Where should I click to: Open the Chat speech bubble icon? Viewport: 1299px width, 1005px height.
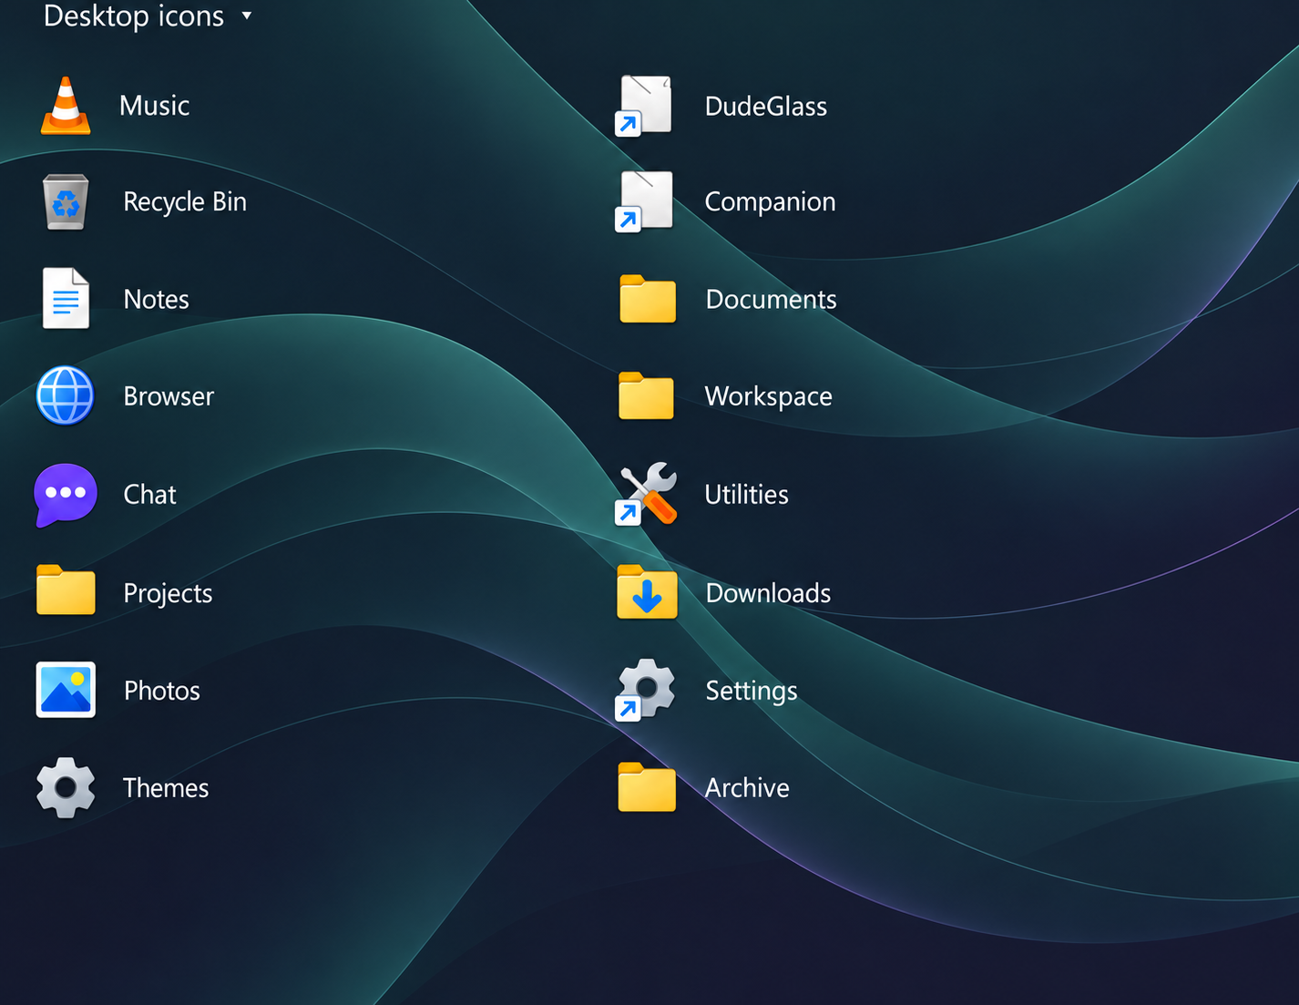click(66, 495)
